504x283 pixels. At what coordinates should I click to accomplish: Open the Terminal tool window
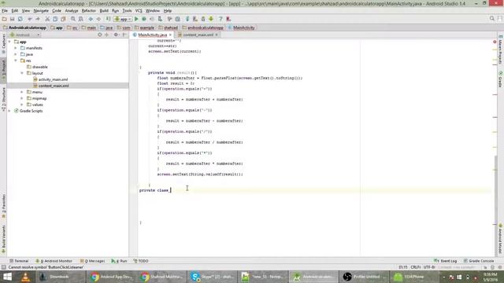pyautogui.click(x=19, y=261)
